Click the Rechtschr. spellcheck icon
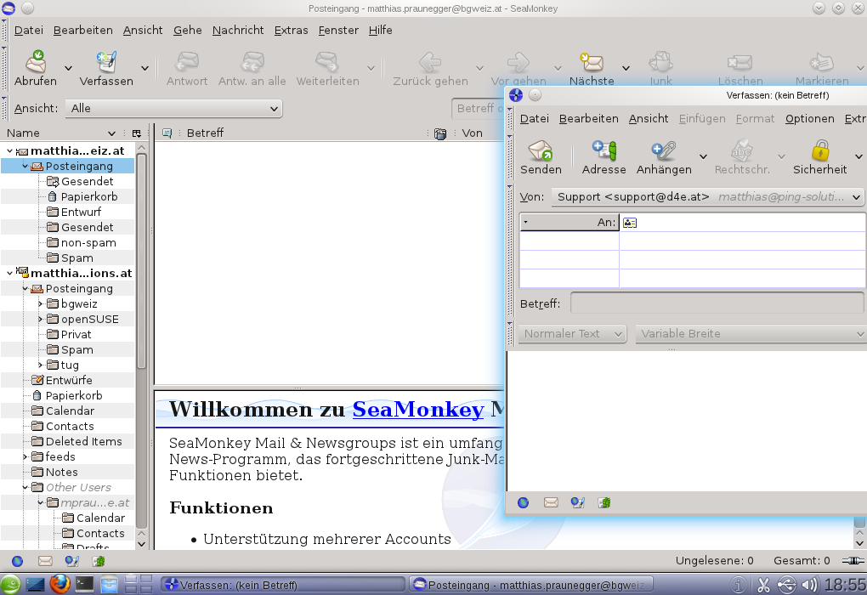 [741, 150]
